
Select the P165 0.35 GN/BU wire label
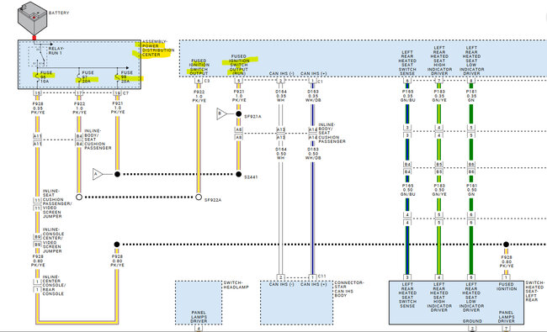click(x=407, y=96)
